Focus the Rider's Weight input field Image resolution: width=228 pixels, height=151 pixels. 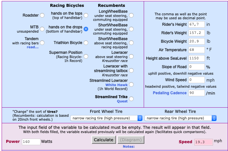point(197,33)
